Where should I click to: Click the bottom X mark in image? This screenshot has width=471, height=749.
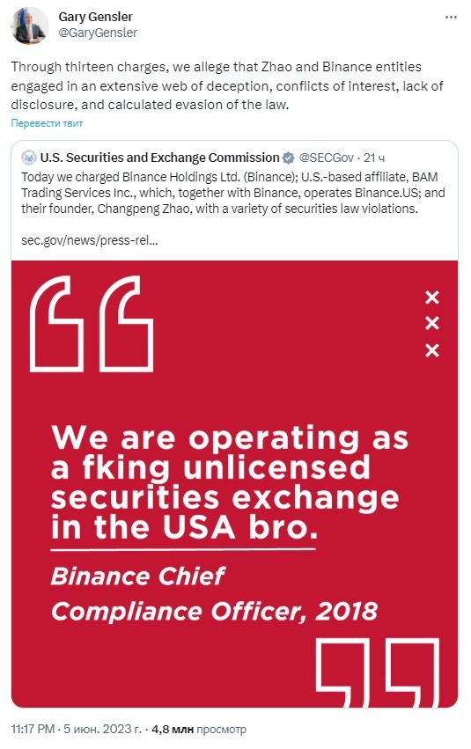click(x=432, y=350)
